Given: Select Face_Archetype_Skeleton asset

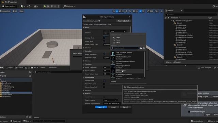Looking at the screenshot, I should (127, 53).
